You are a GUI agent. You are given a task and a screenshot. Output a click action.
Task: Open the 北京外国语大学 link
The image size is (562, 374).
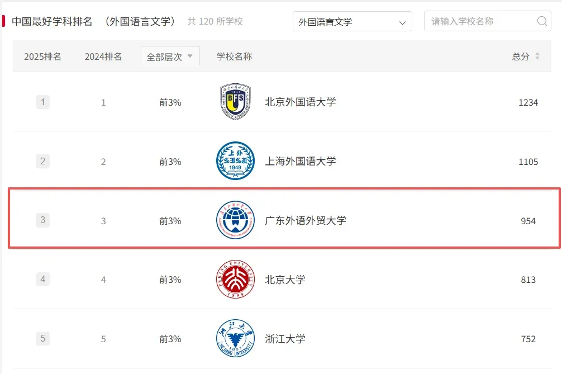300,102
